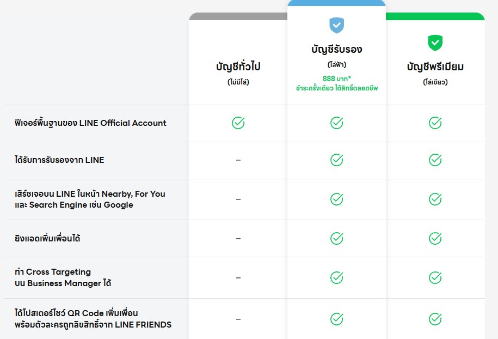Viewport: 498px width, 339px height.
Task: Click dash for ได้รับการรับรองจาก LINE in บัญชีทั่วไป column
Action: [238, 160]
